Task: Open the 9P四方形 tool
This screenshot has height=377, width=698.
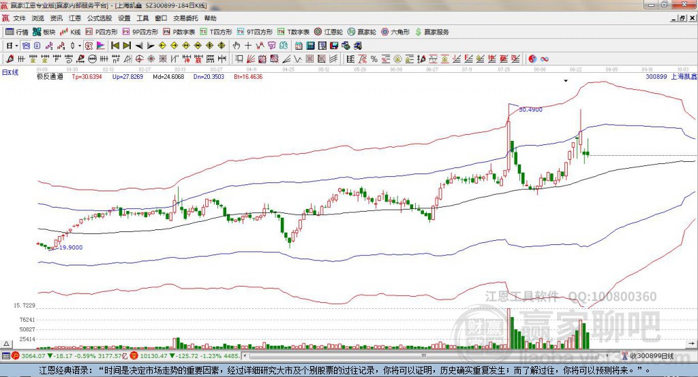Action: (140, 32)
